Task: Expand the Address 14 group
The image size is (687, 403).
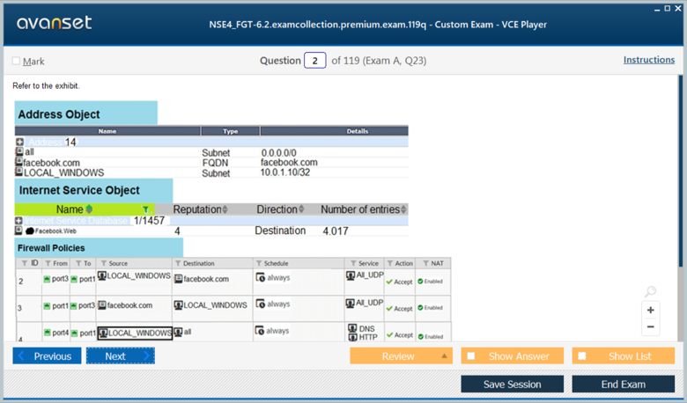Action: pyautogui.click(x=19, y=142)
